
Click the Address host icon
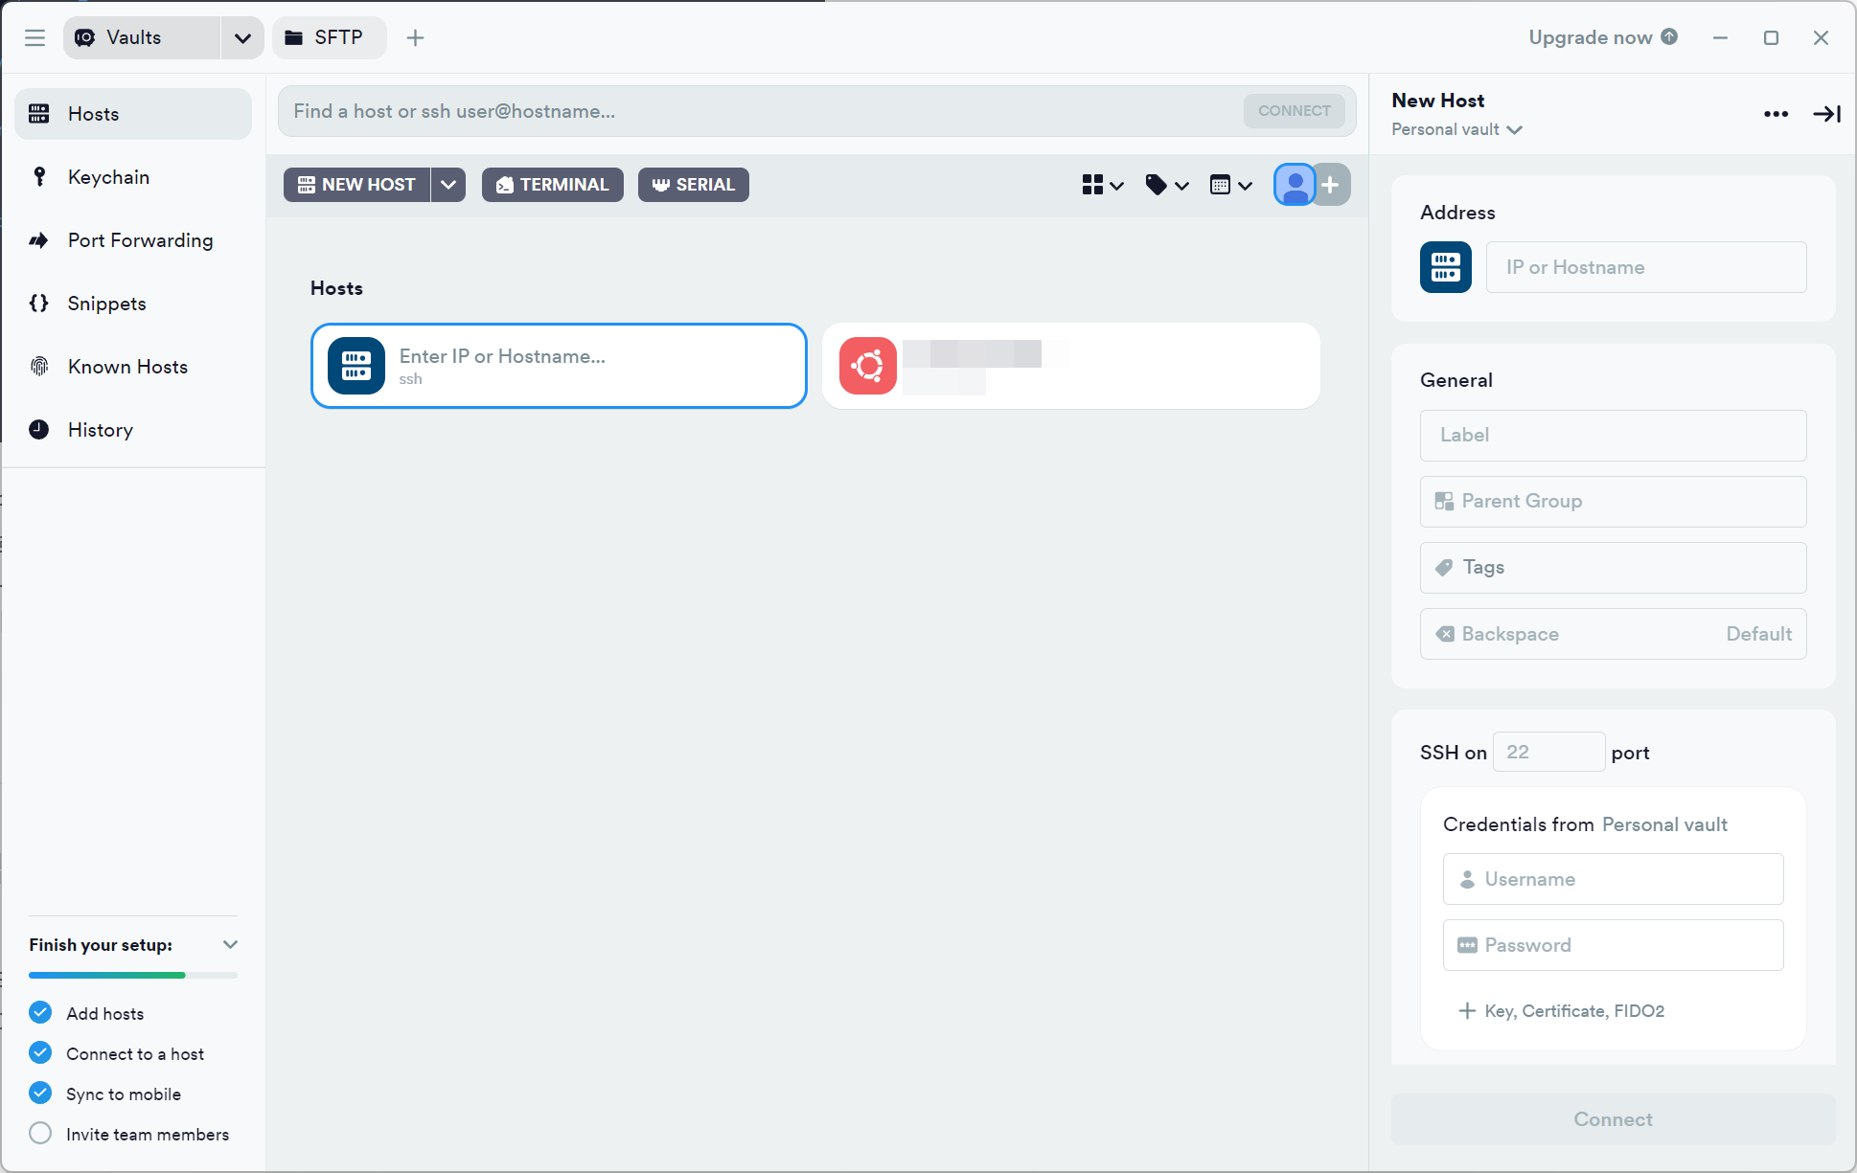[1445, 267]
